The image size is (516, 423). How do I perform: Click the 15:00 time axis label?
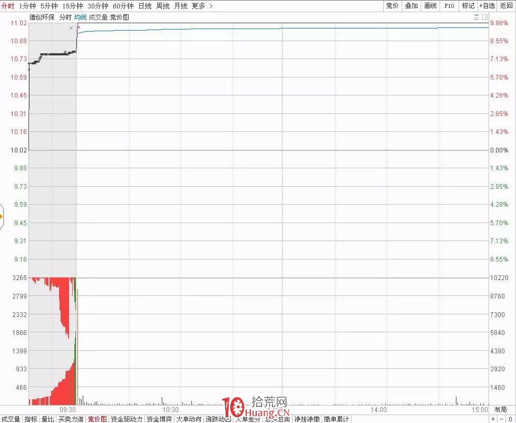(x=480, y=409)
